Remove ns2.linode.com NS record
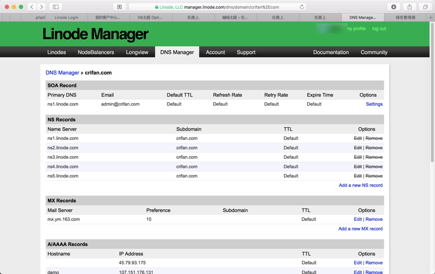The image size is (435, 274). click(374, 148)
